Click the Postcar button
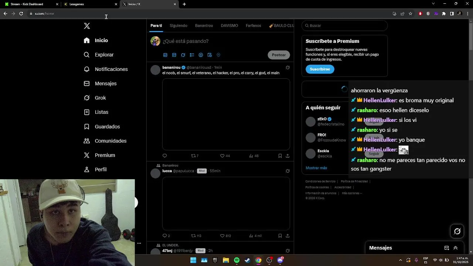 [x=279, y=55]
